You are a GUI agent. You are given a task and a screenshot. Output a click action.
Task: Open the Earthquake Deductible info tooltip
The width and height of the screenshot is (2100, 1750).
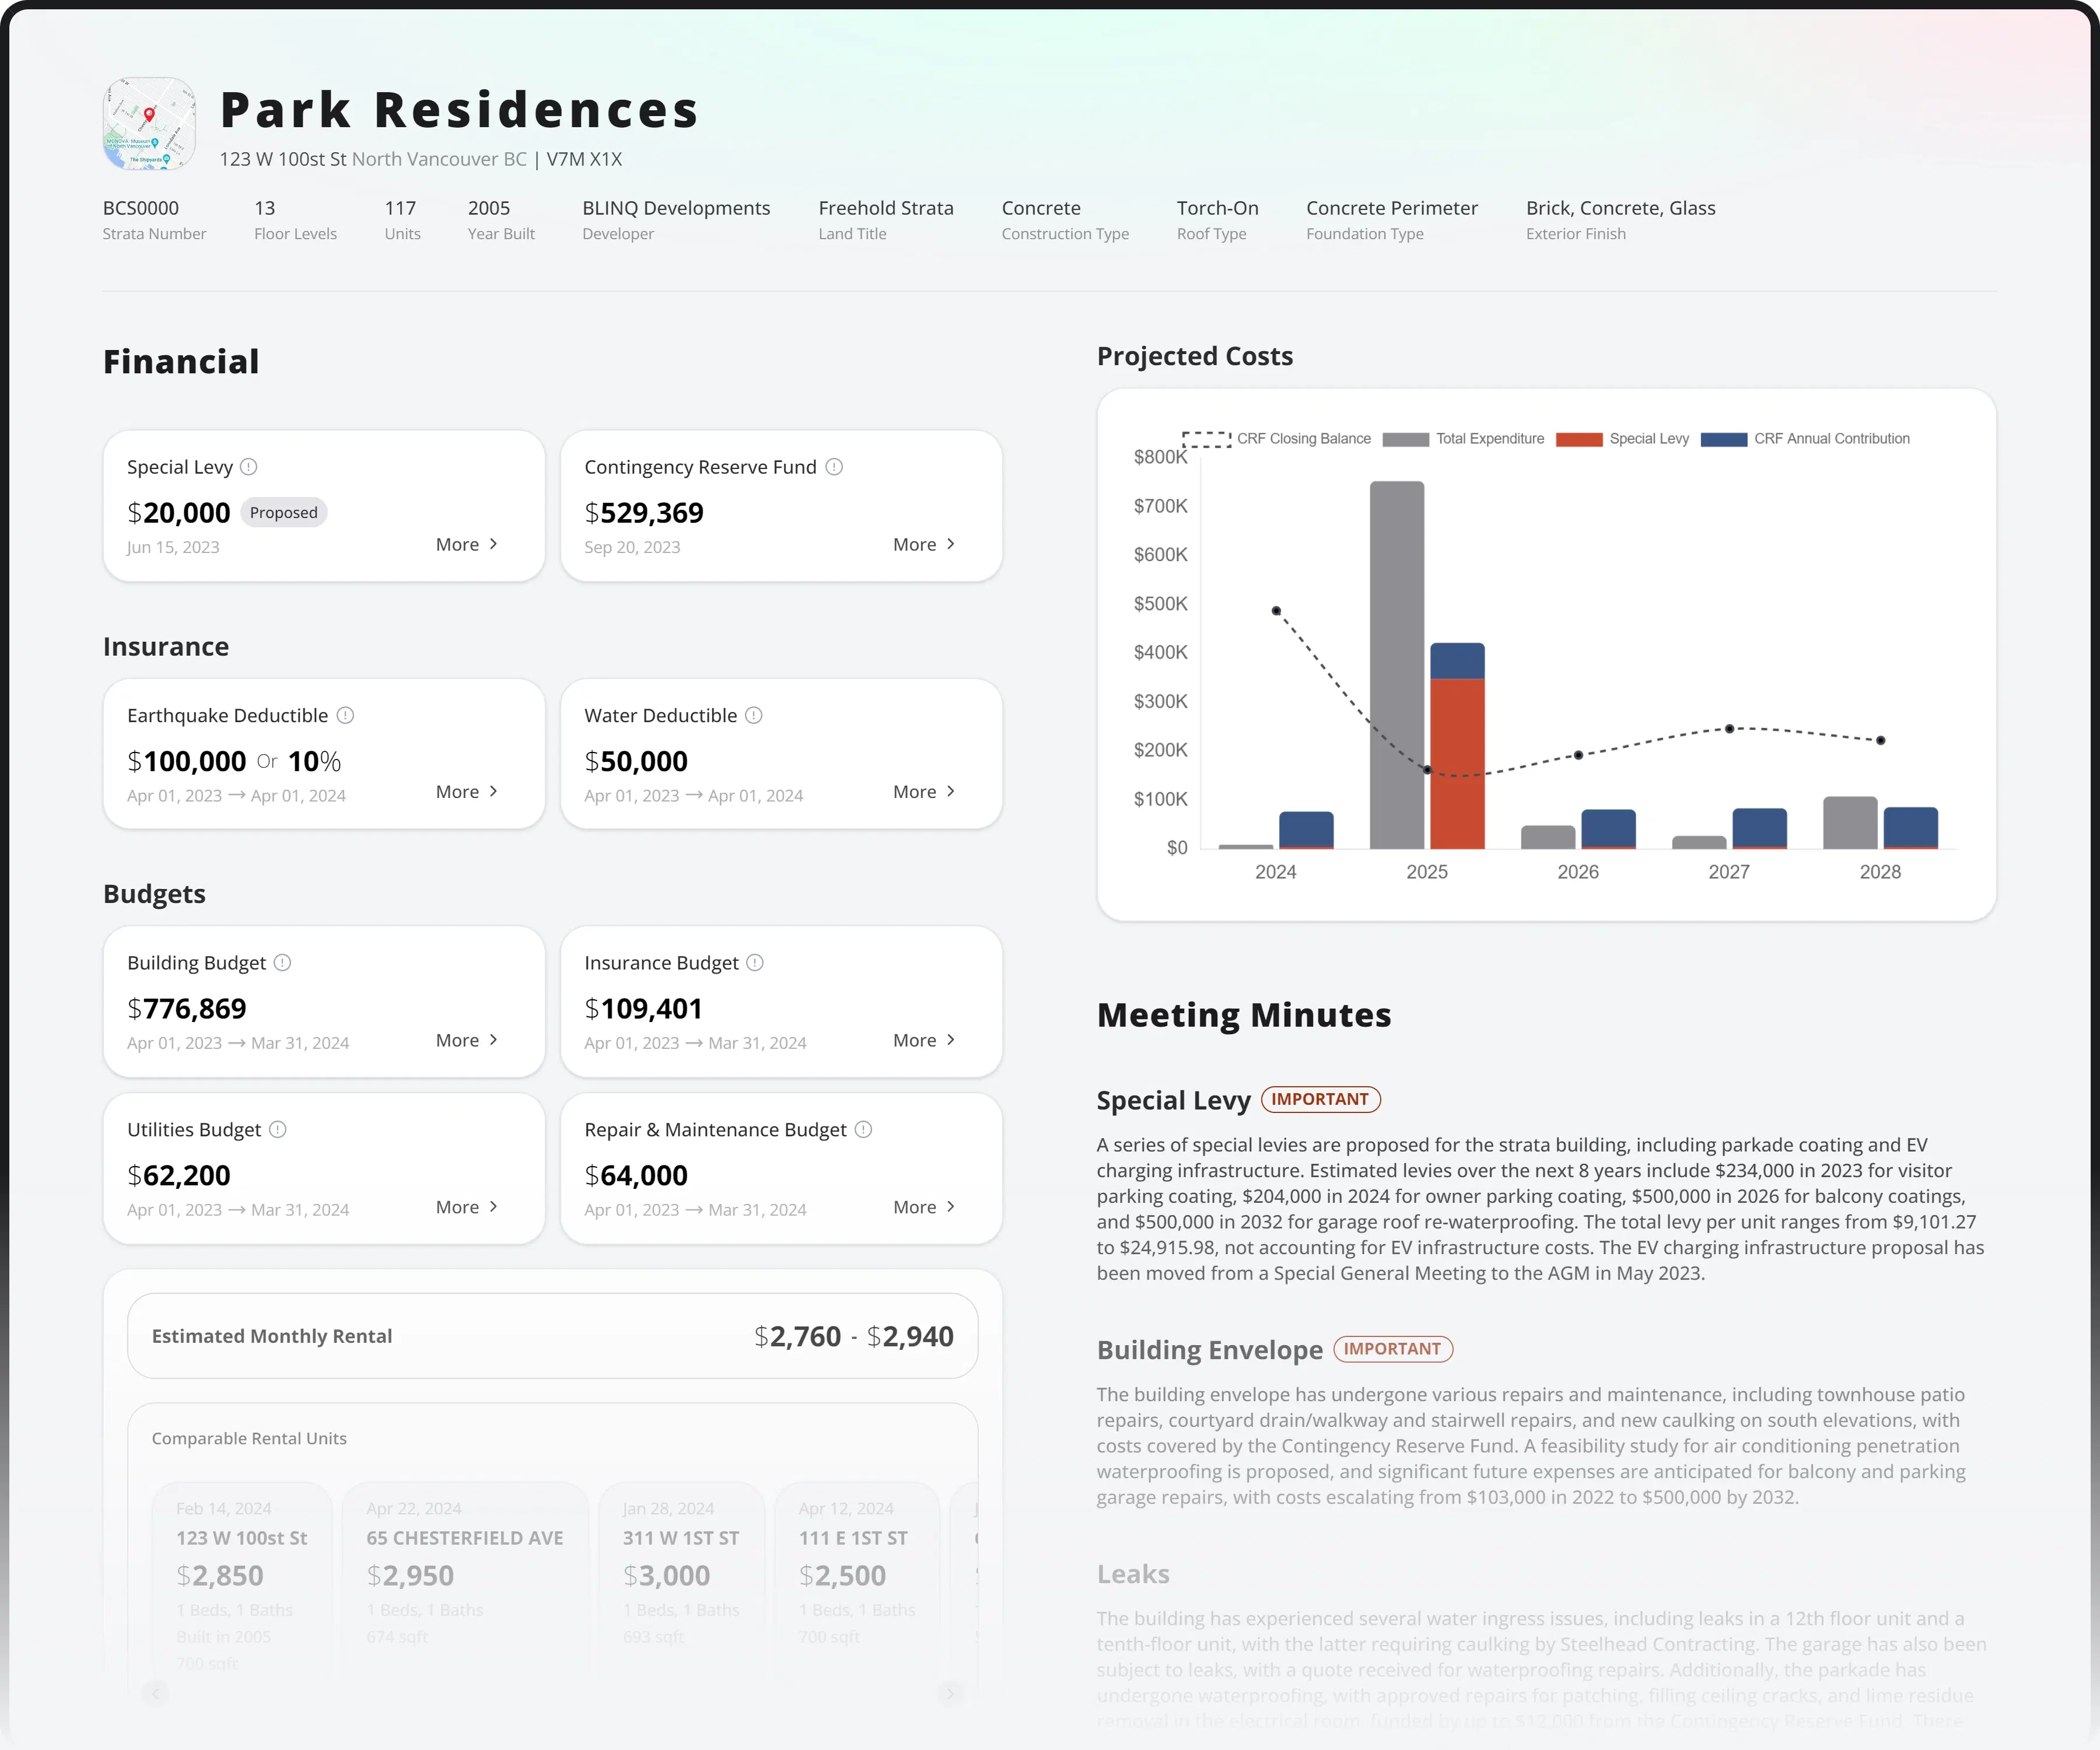tap(345, 715)
